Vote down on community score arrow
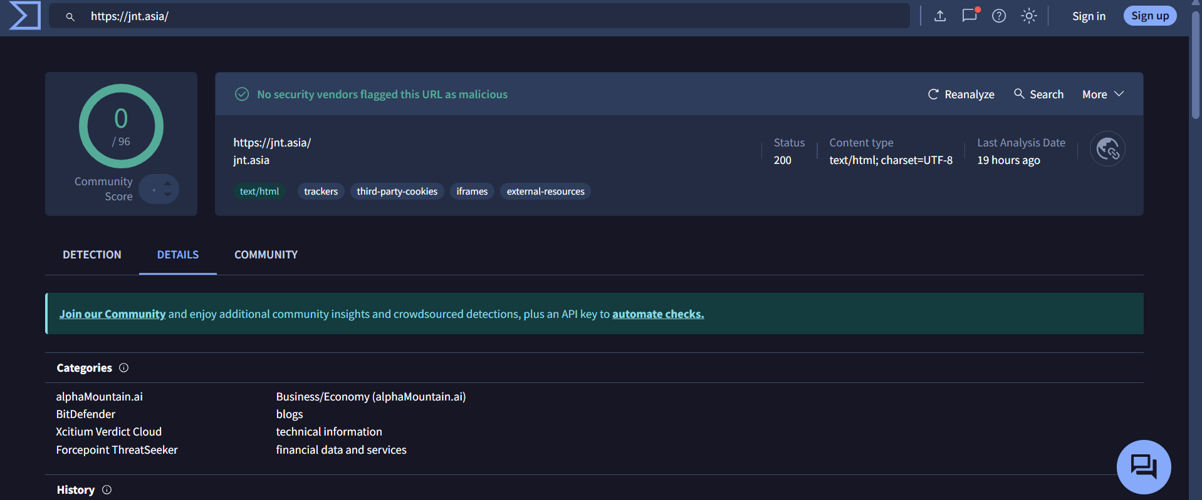The image size is (1202, 500). click(x=167, y=195)
